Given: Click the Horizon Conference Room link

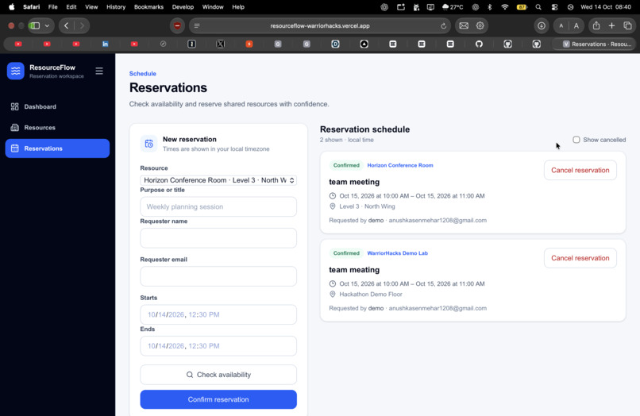Looking at the screenshot, I should [400, 165].
